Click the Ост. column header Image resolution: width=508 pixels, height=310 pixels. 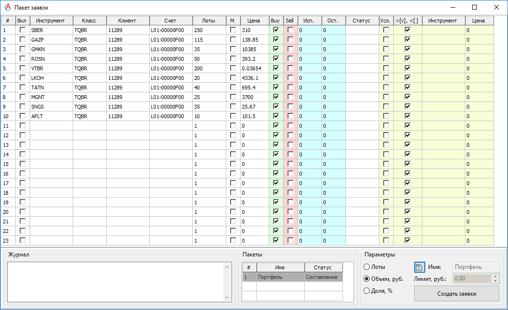(x=333, y=21)
